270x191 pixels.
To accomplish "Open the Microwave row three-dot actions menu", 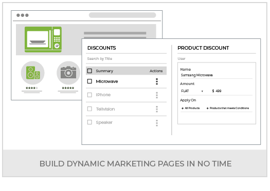I will 157,81.
